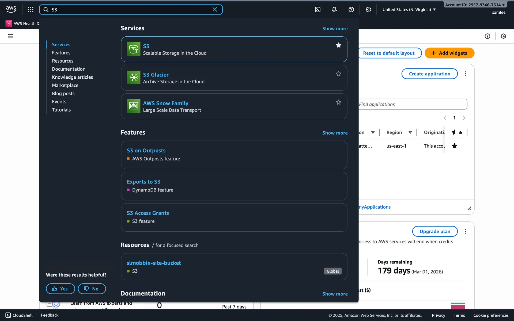Screen dimensions: 514x321
Task: Select Knowledge articles category
Action: click(x=72, y=77)
